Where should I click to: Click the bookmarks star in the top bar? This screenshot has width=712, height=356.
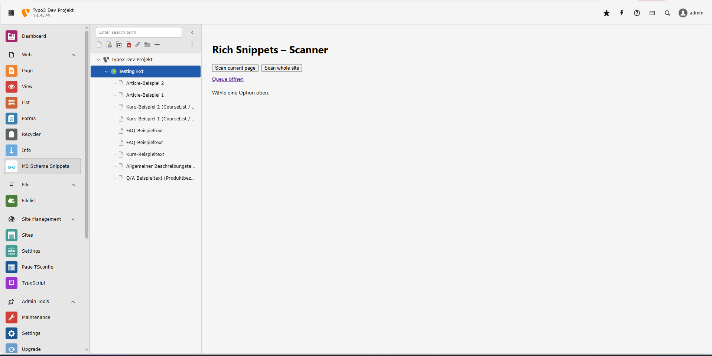tap(607, 13)
